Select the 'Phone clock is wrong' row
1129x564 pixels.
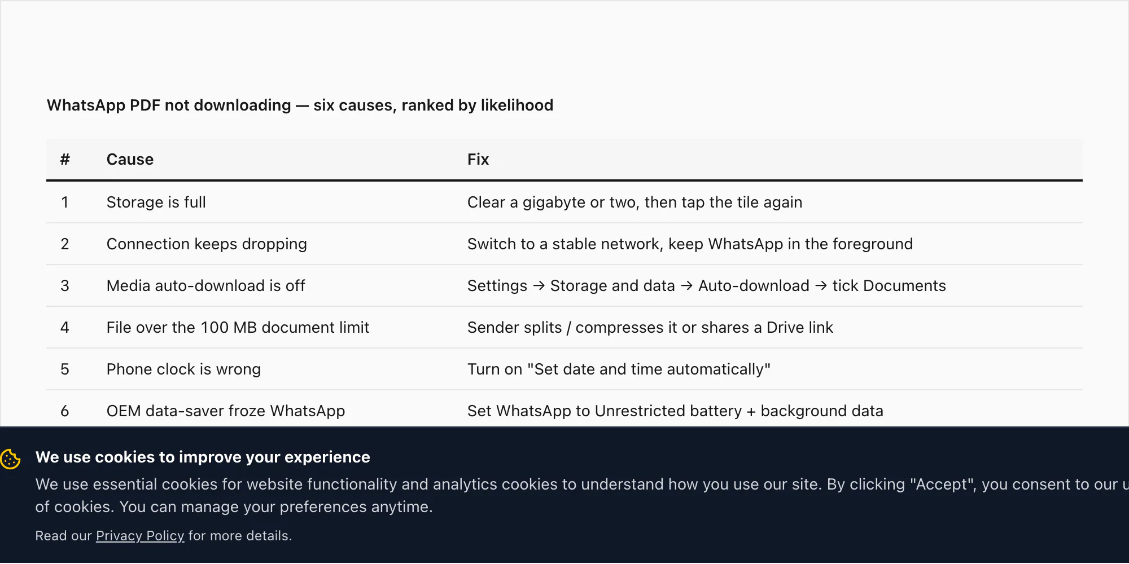pyautogui.click(x=564, y=369)
